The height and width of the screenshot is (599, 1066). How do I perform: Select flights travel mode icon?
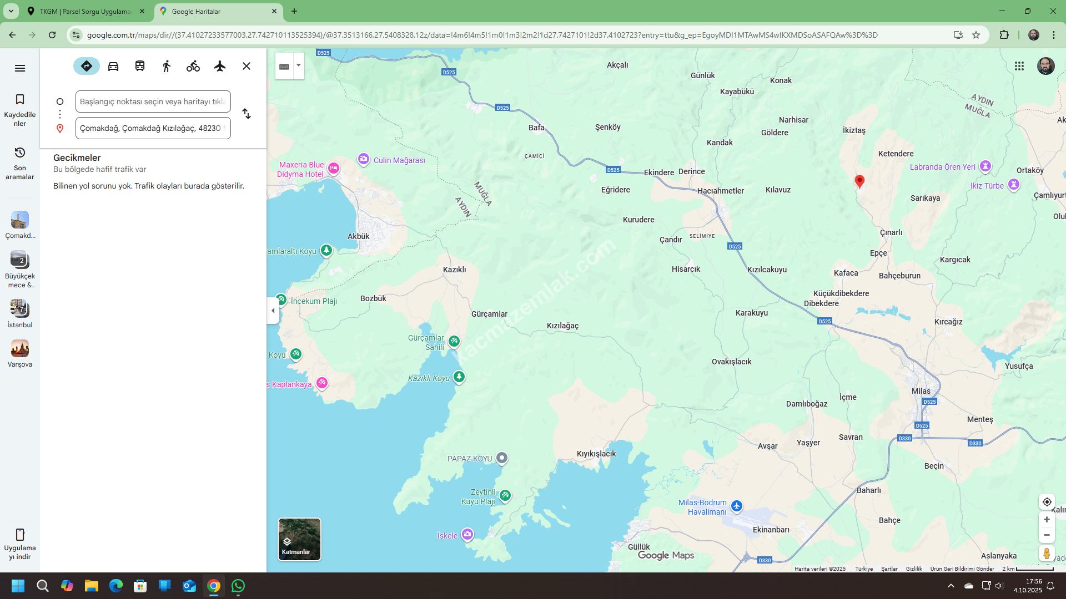(x=220, y=66)
